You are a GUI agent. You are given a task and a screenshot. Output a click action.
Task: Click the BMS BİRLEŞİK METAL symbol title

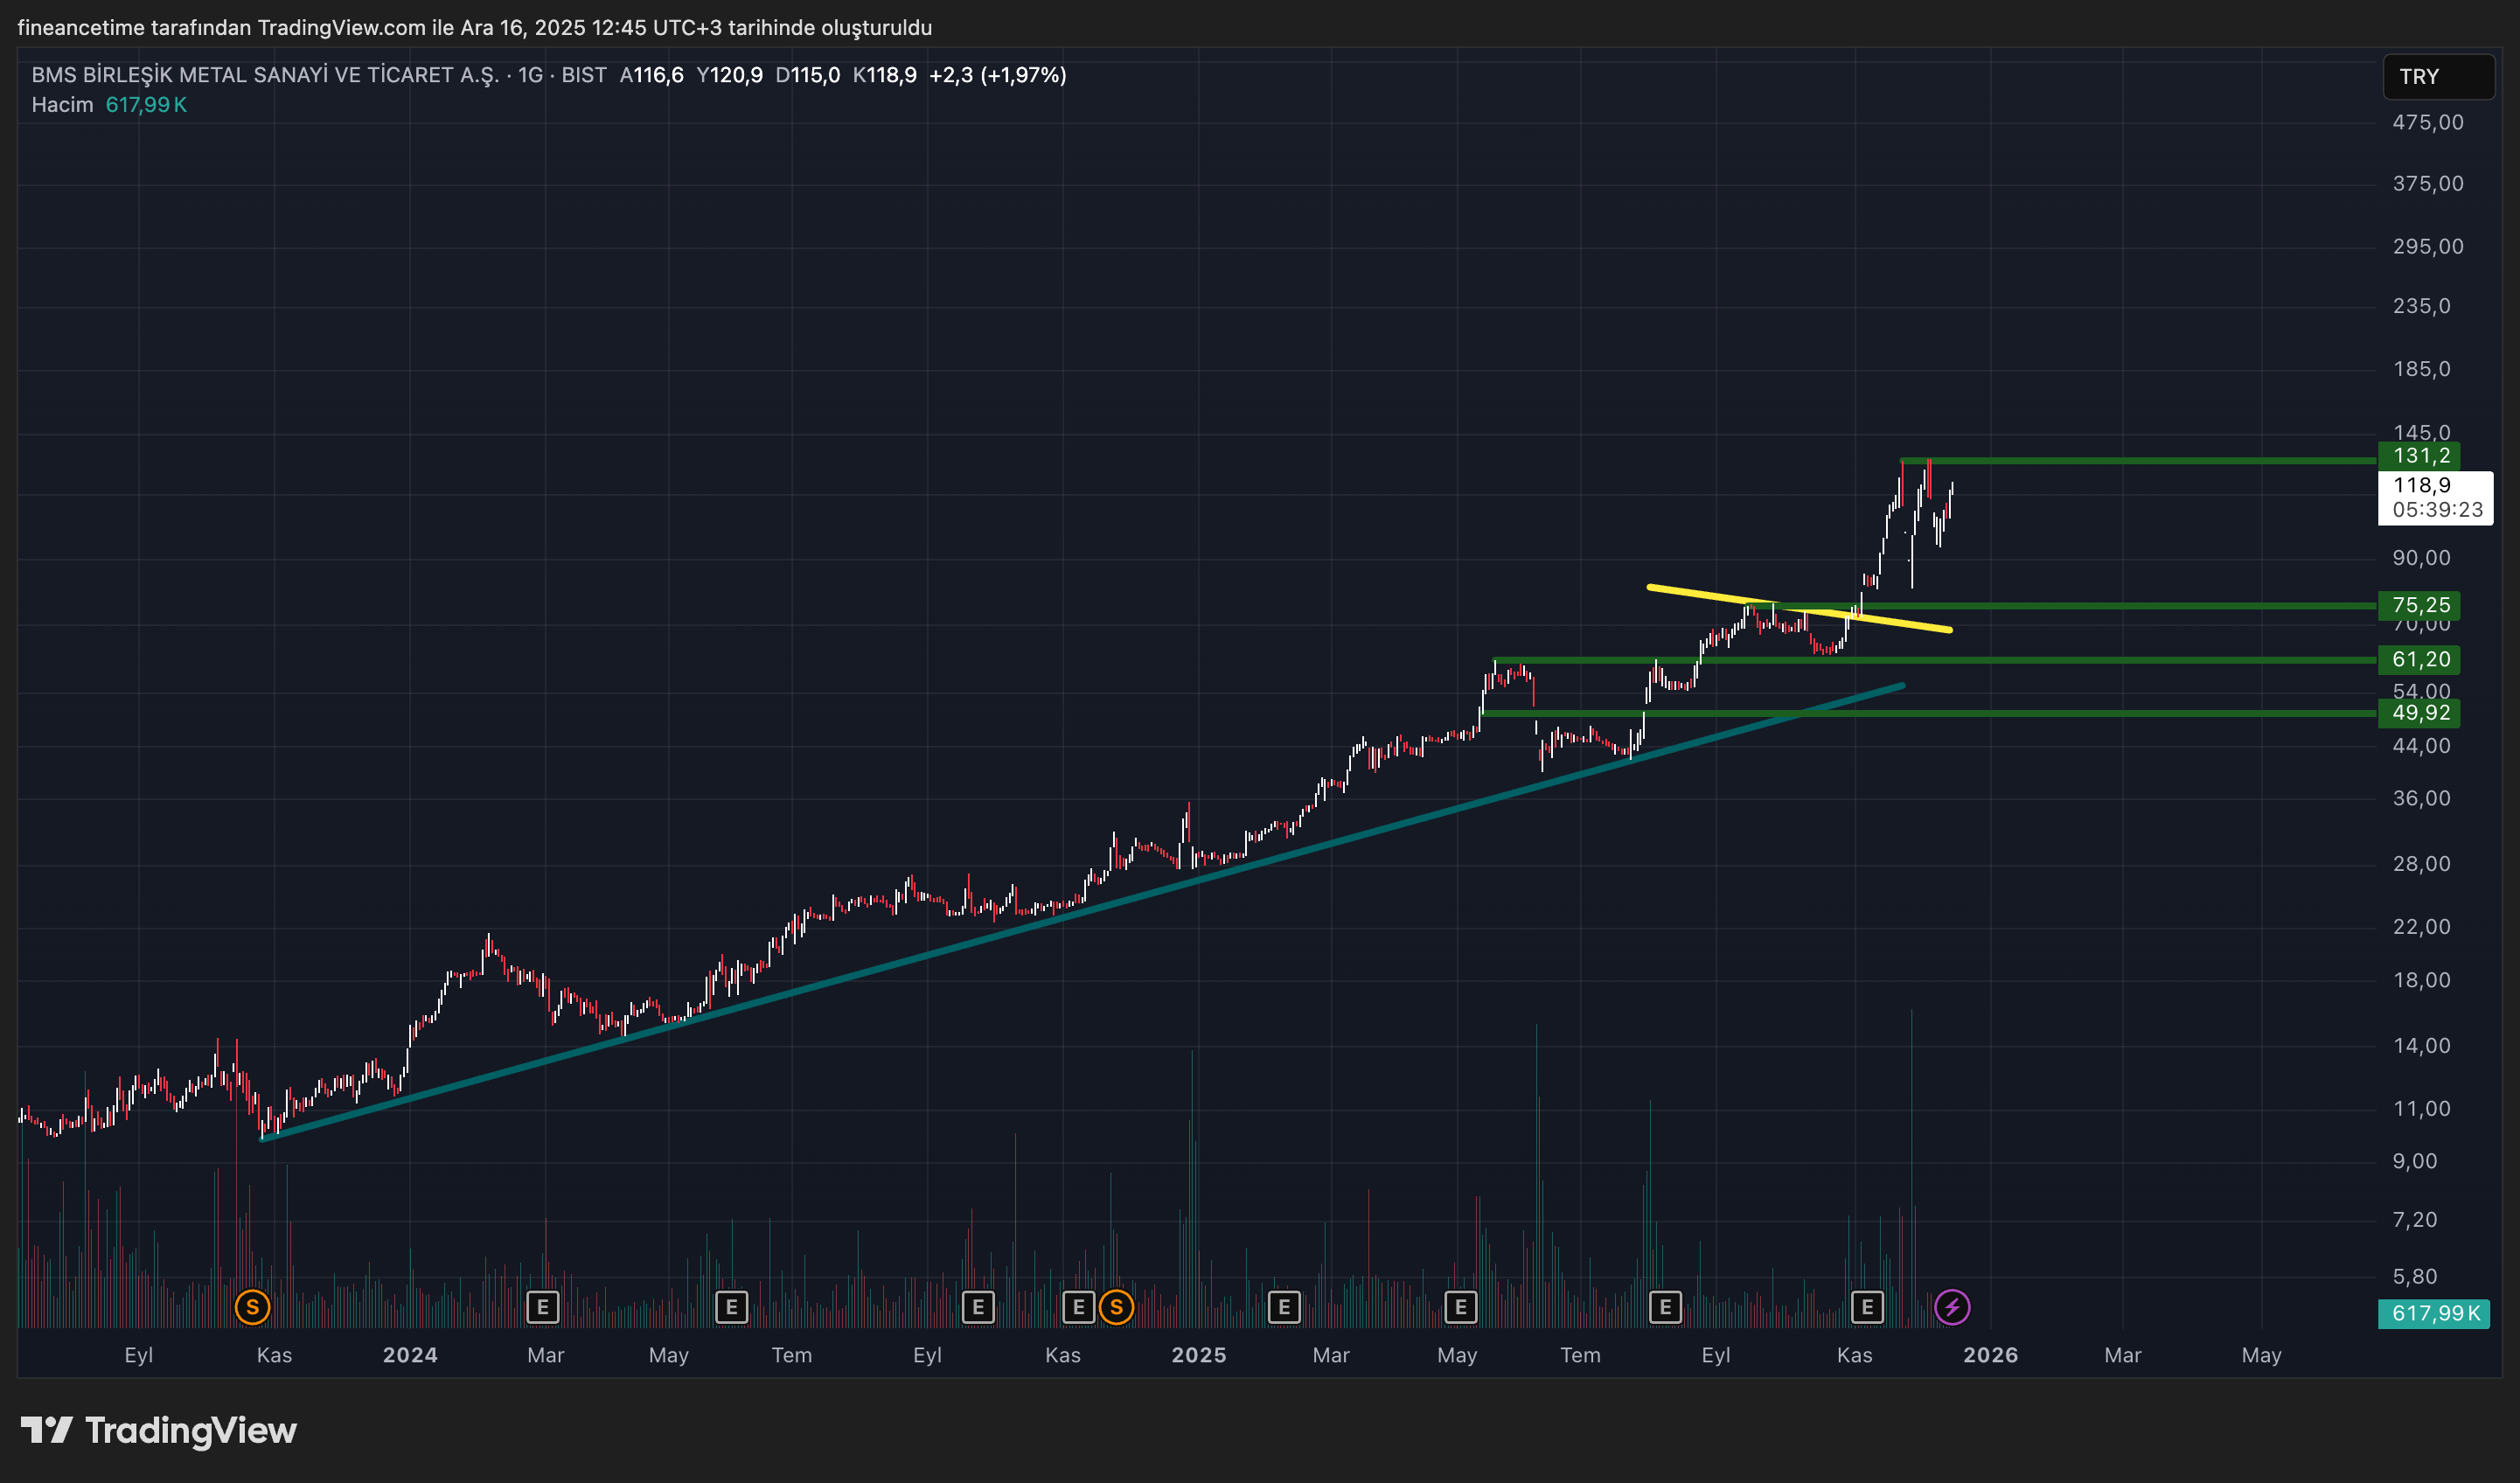coord(265,75)
